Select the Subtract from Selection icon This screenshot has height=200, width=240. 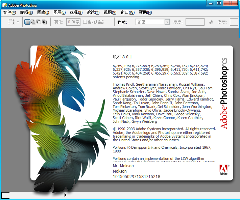(x=39, y=22)
